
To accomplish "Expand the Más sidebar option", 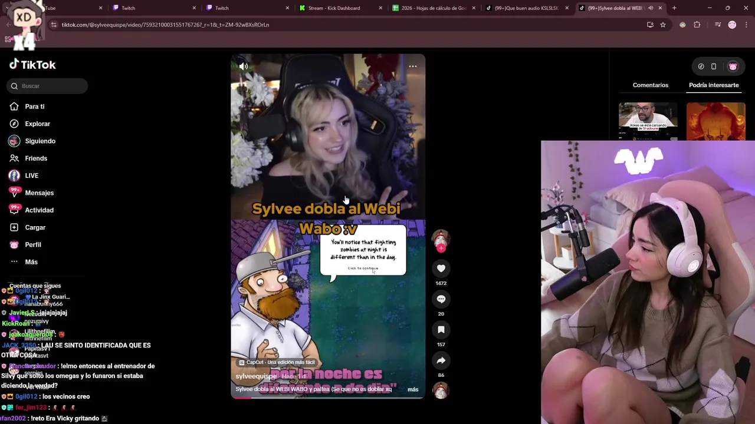I will [31, 262].
